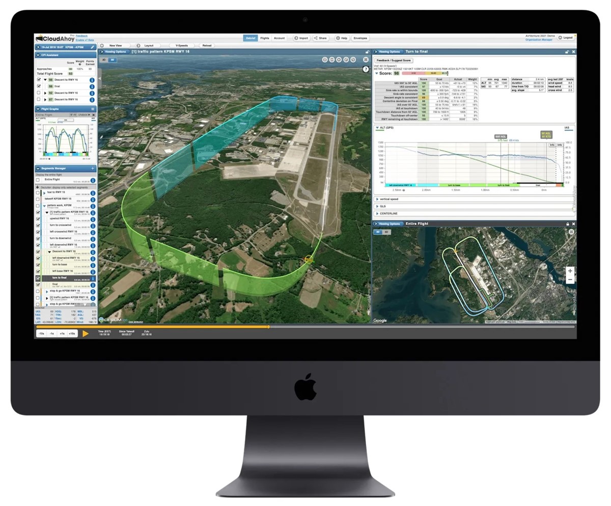Uncheck the turn to crosswind segment checkbox
Viewport: 611px width, 506px height.
38,225
